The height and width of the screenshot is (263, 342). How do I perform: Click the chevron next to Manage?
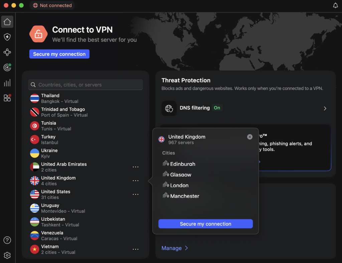pos(186,248)
